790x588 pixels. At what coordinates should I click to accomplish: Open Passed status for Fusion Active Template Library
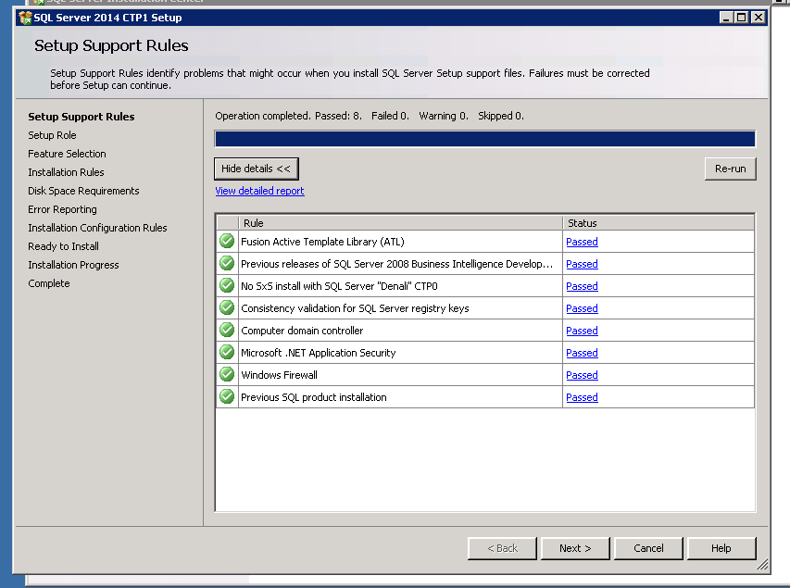pyautogui.click(x=582, y=242)
